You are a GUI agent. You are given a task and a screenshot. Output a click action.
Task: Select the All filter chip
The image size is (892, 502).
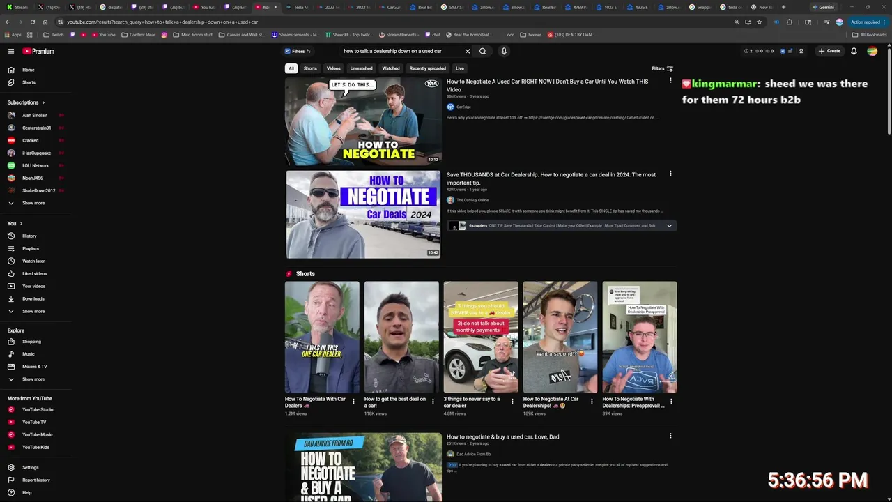[x=291, y=68]
